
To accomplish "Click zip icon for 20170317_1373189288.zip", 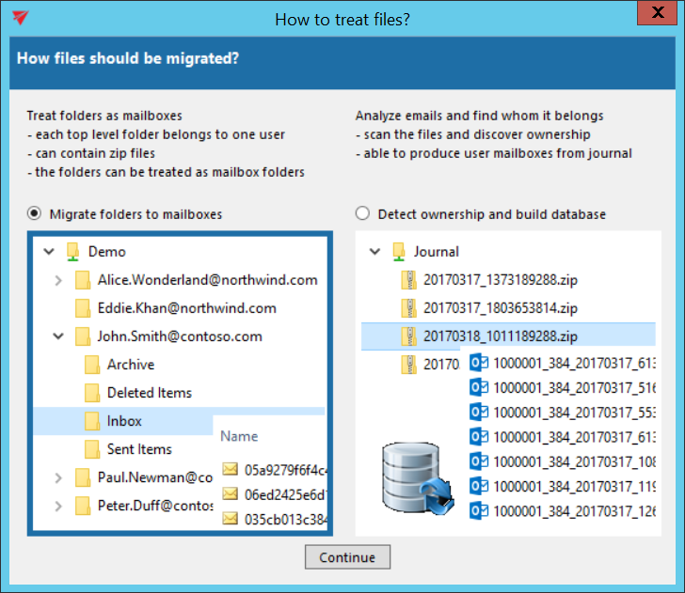I will 408,280.
